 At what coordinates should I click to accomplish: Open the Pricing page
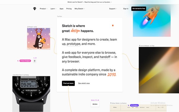pos(69,9)
